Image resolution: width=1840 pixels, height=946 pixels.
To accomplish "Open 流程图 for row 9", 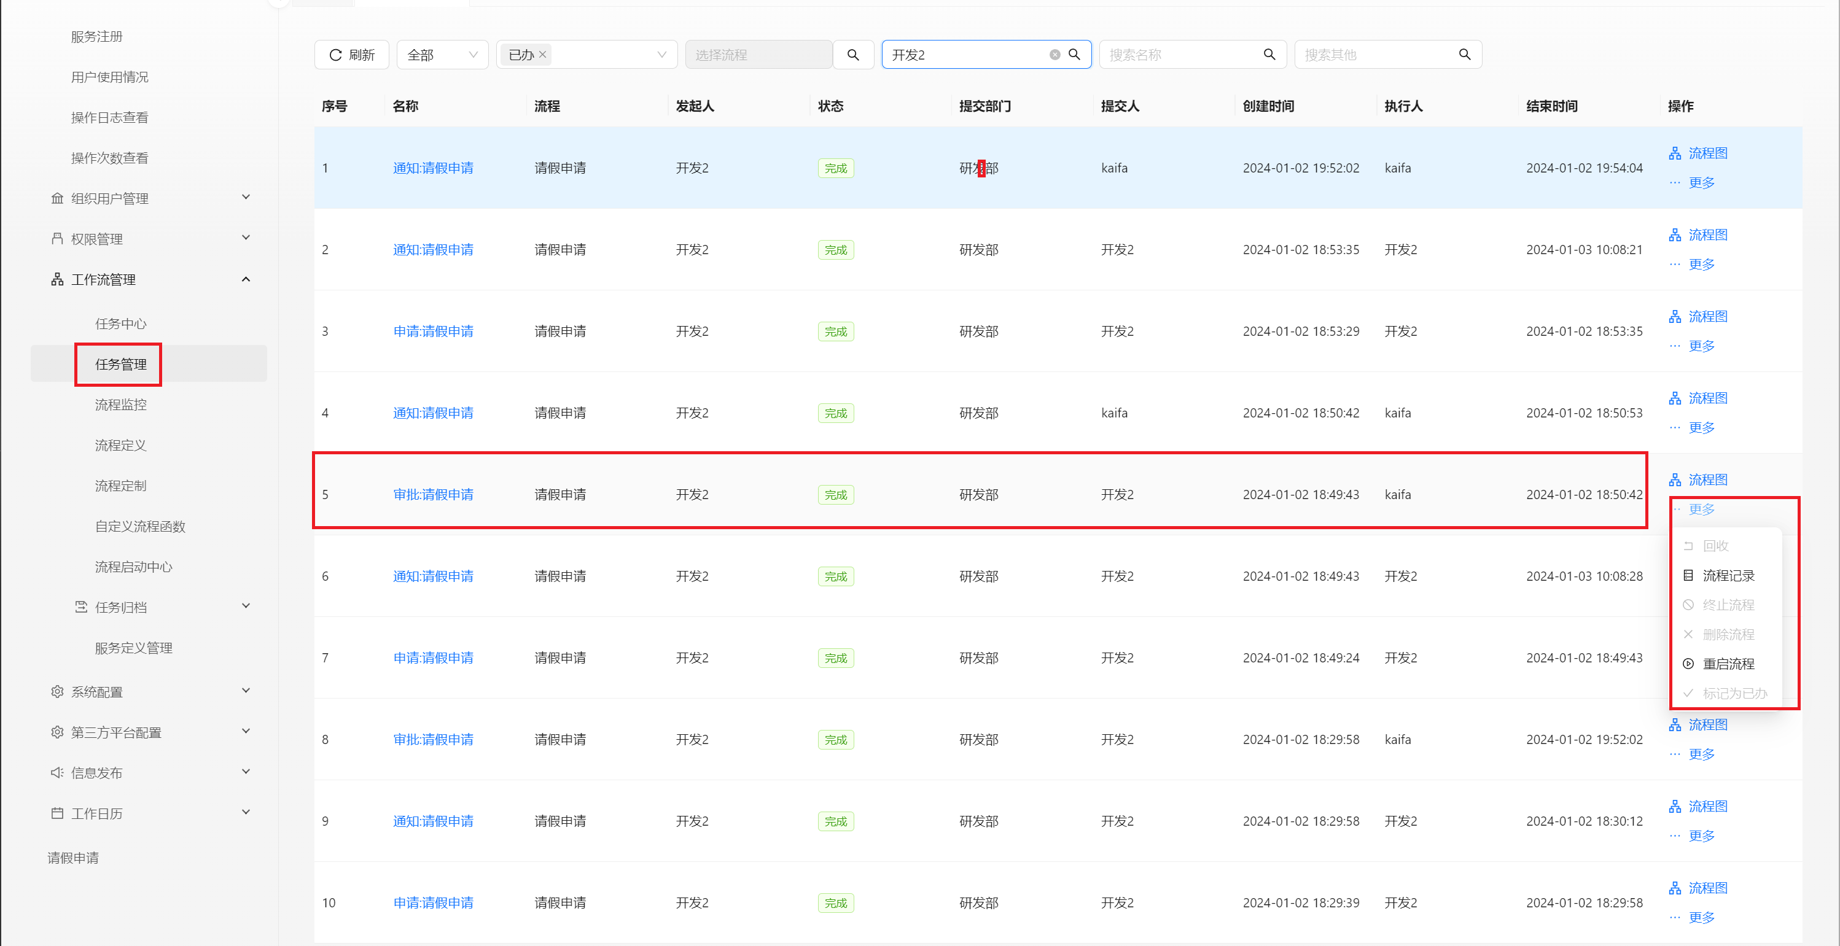I will [1698, 806].
